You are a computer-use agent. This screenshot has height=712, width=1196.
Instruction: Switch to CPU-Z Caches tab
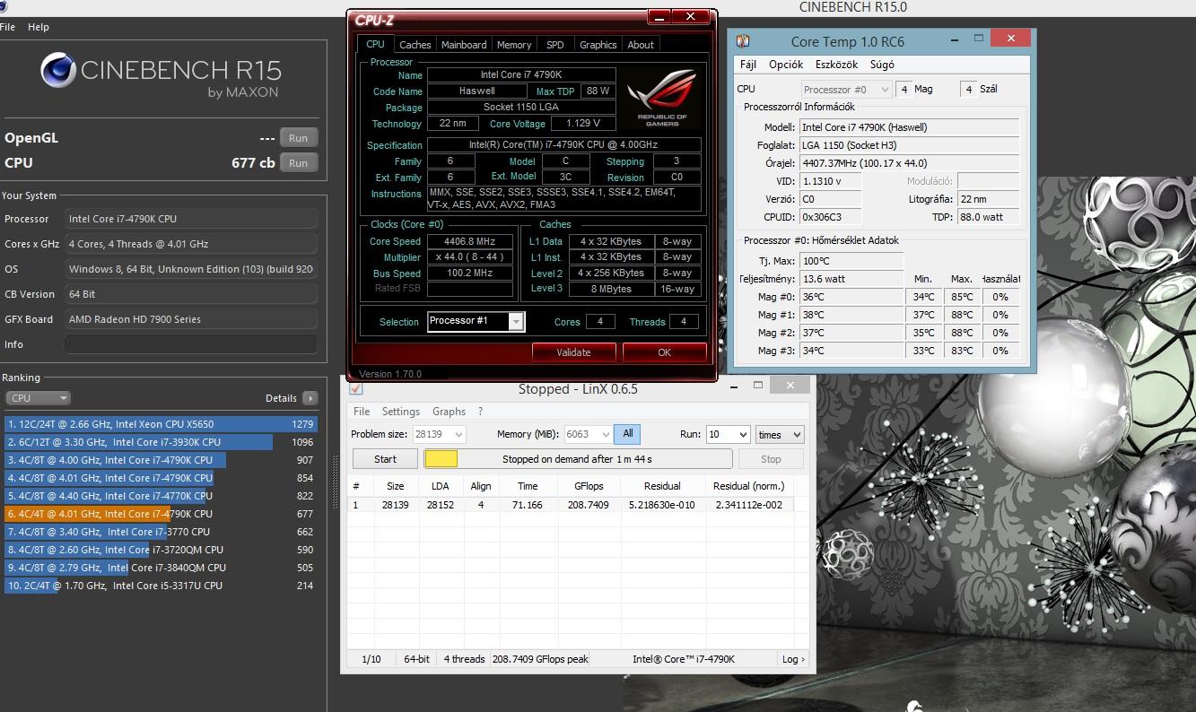tap(415, 45)
